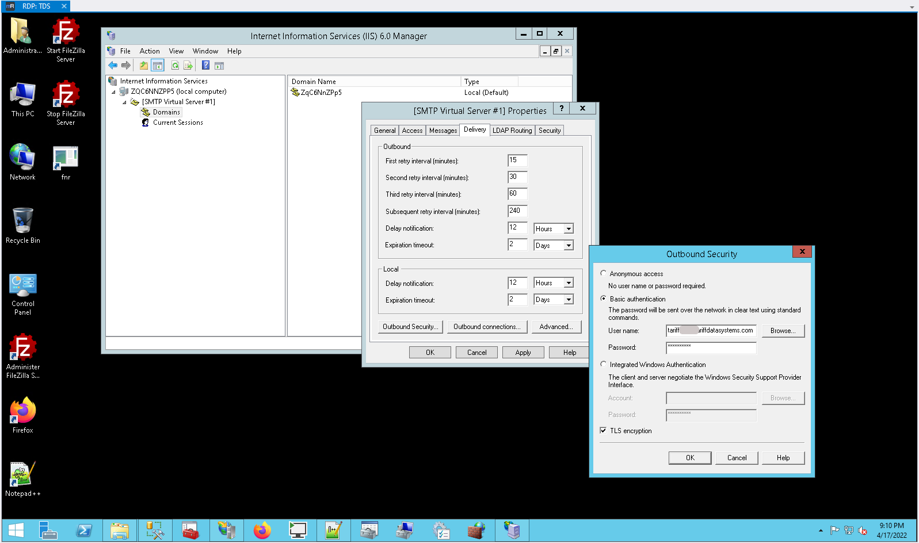Toggle the TLS encryption checkbox
Image resolution: width=919 pixels, height=543 pixels.
coord(603,430)
